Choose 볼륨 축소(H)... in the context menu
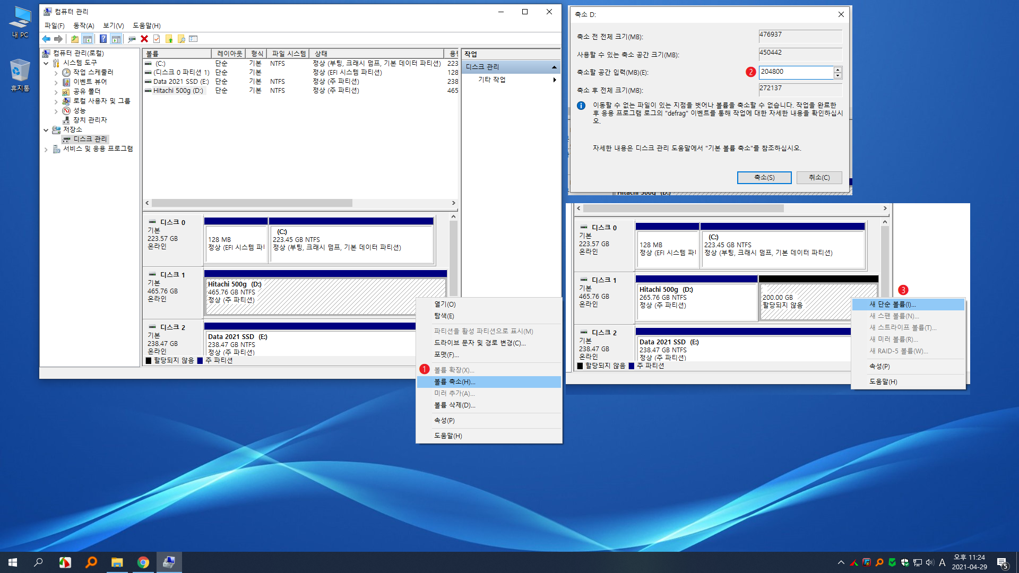The width and height of the screenshot is (1019, 573). (x=489, y=382)
